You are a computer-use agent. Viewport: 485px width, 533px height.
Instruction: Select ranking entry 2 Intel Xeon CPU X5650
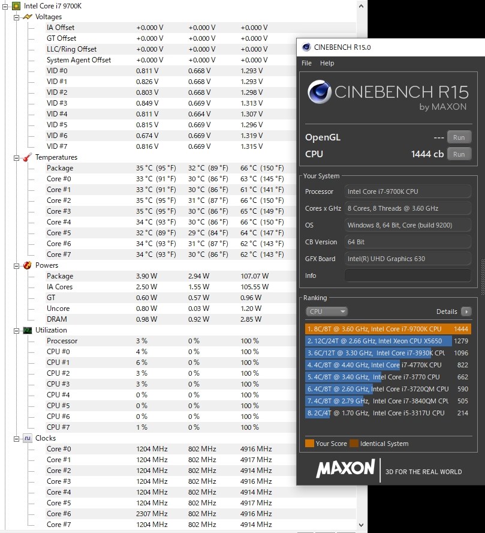388,341
